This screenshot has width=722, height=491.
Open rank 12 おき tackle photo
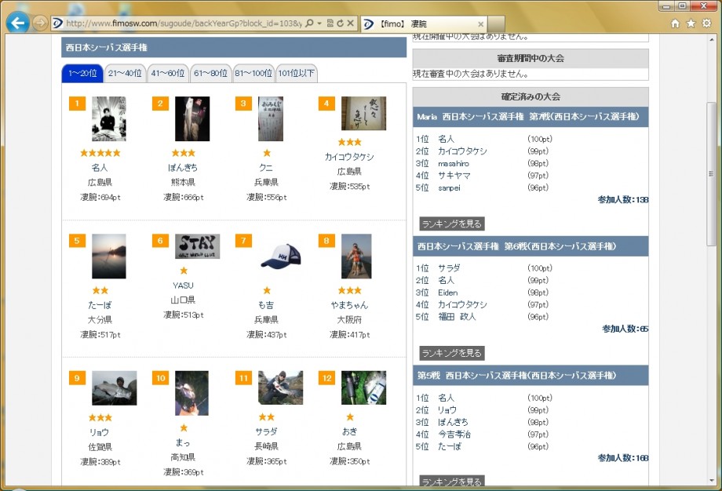(364, 388)
